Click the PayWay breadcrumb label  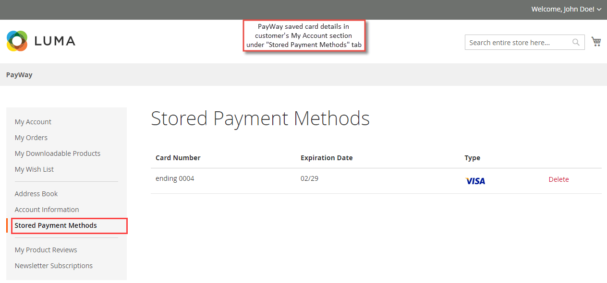19,74
